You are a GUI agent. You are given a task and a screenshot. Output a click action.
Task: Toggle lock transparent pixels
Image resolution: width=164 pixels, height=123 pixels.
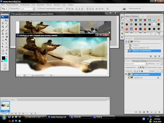(135, 71)
